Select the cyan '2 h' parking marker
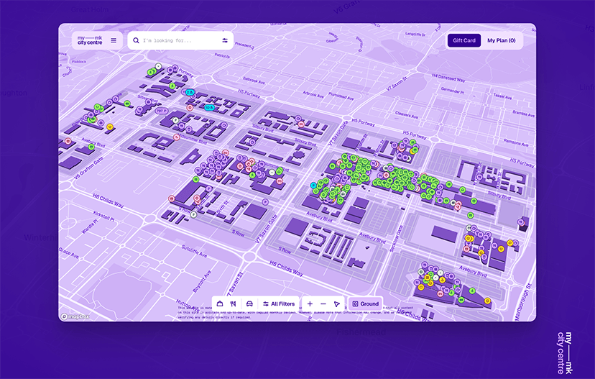 pos(190,92)
